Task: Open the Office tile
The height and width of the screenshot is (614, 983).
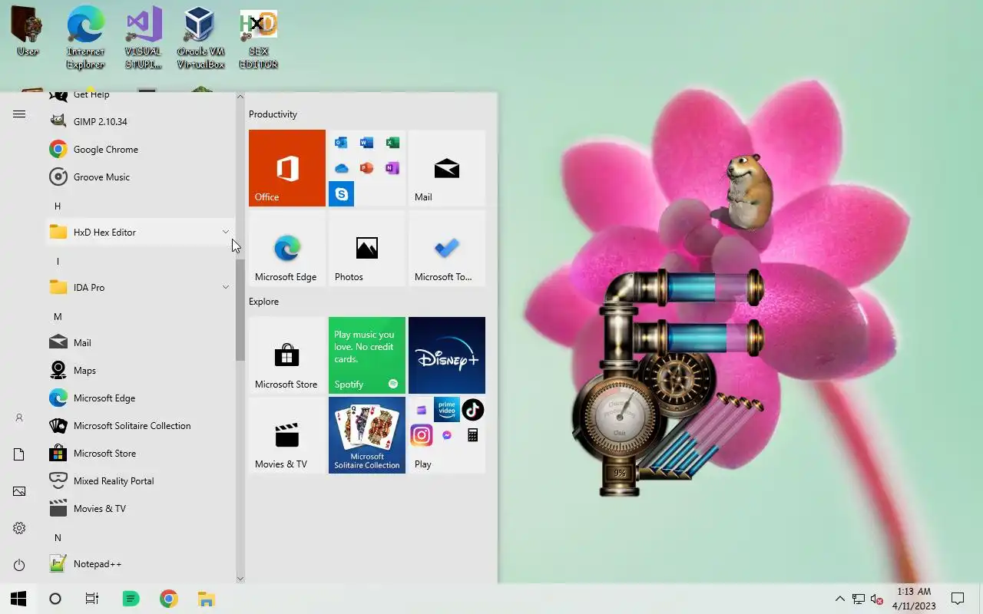Action: (287, 168)
